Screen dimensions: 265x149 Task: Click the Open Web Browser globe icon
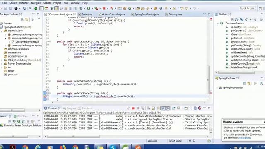[161, 8]
